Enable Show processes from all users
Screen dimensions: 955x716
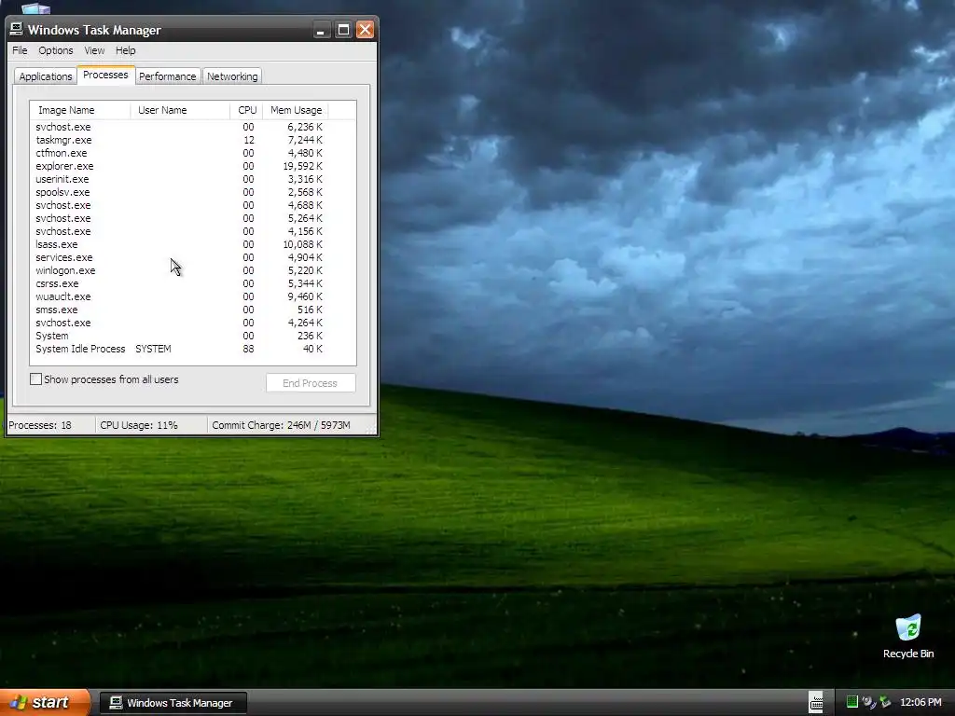point(36,379)
